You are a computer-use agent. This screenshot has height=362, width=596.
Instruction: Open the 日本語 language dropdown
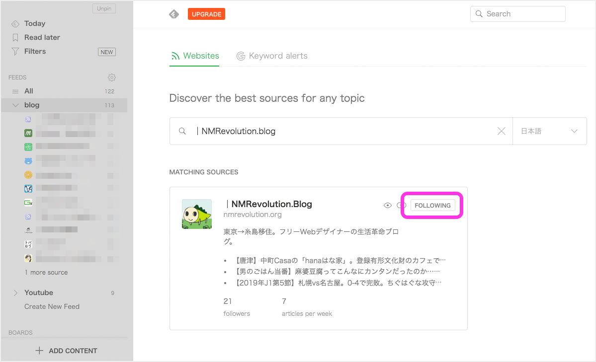(549, 131)
